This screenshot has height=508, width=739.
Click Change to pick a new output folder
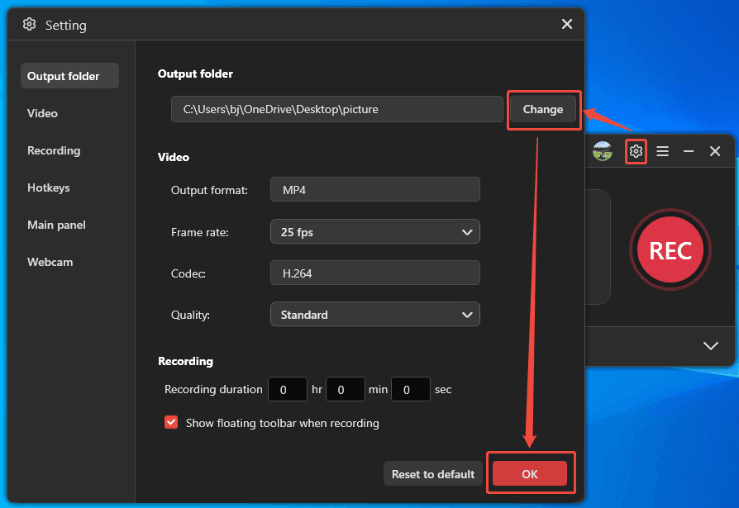pyautogui.click(x=543, y=109)
